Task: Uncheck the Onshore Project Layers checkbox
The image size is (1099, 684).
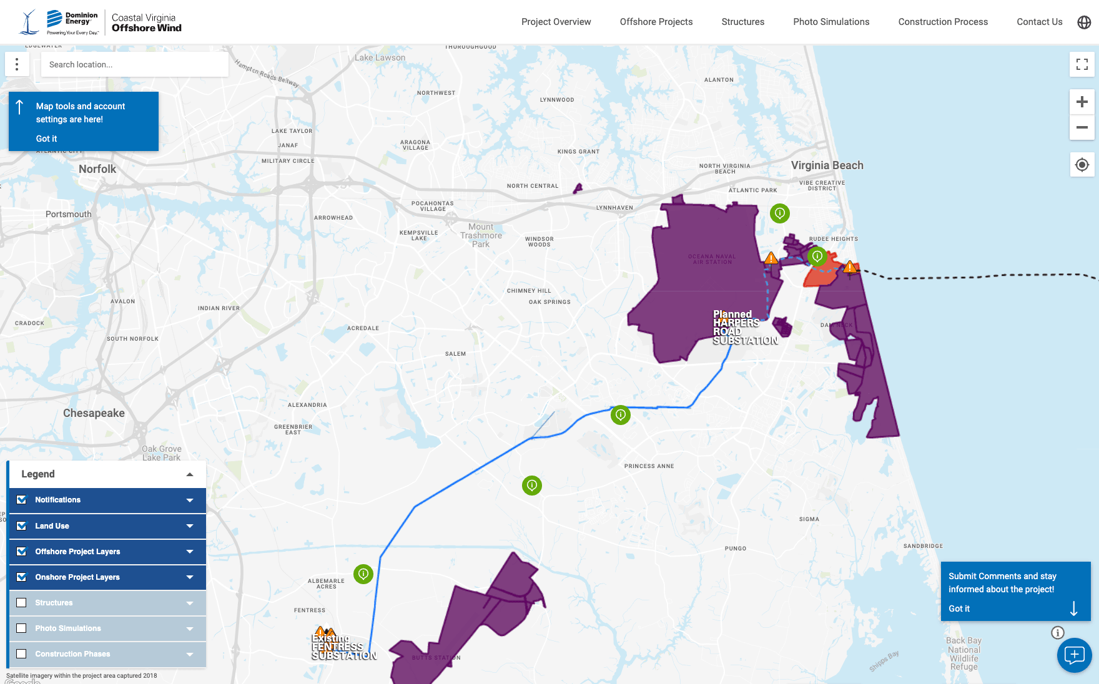Action: coord(22,577)
